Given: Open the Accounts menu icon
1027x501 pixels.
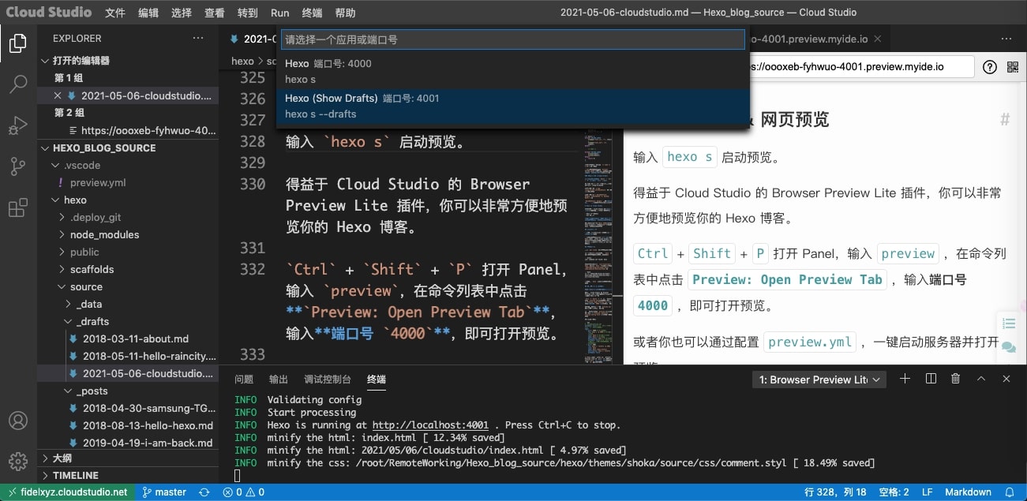Looking at the screenshot, I should point(17,421).
